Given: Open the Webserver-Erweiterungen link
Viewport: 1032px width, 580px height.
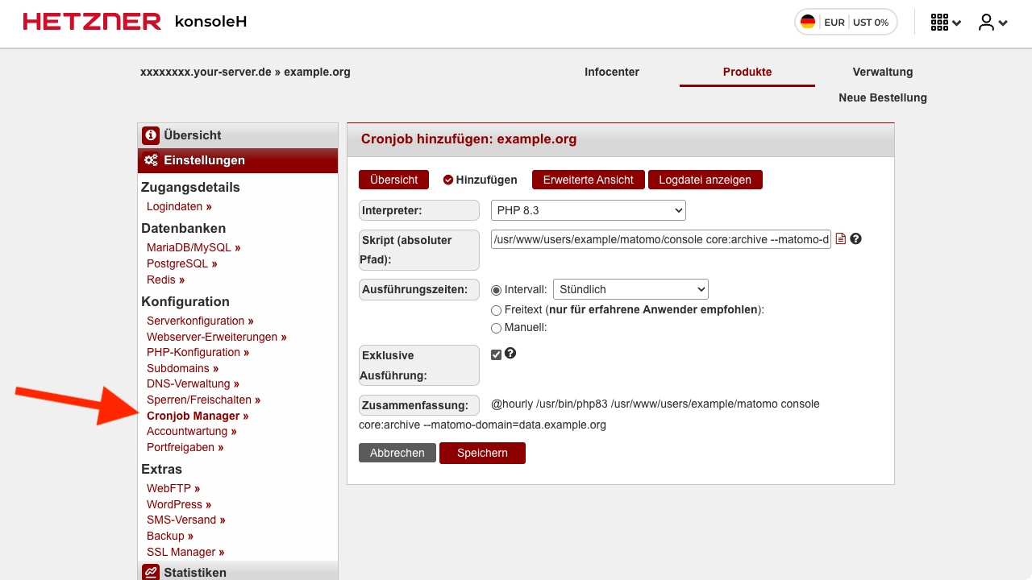Looking at the screenshot, I should click(217, 337).
